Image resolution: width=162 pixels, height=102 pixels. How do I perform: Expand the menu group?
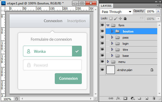point(108,62)
